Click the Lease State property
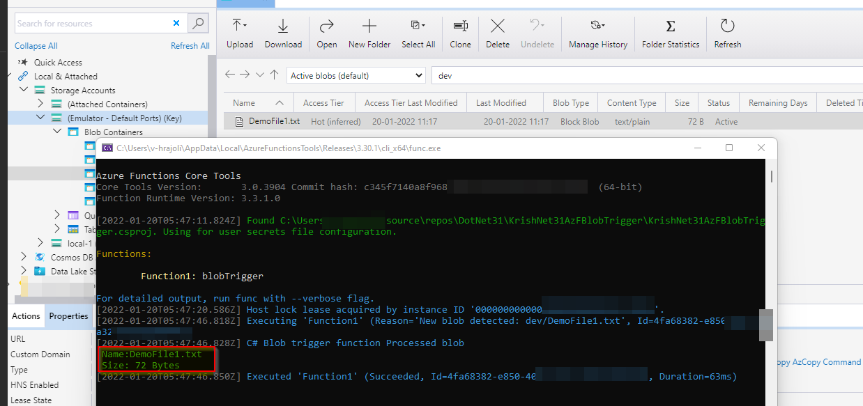Viewport: 863px width, 406px height. click(x=49, y=400)
